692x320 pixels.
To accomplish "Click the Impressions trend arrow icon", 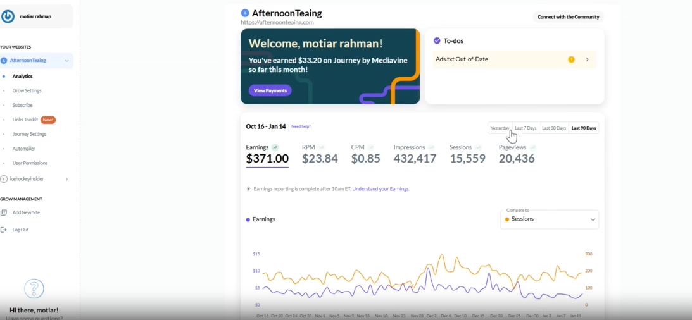I will click(432, 147).
